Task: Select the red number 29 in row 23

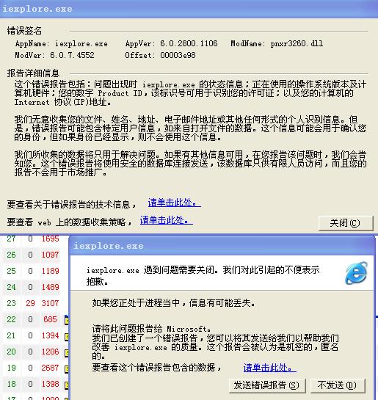Action: point(30,303)
